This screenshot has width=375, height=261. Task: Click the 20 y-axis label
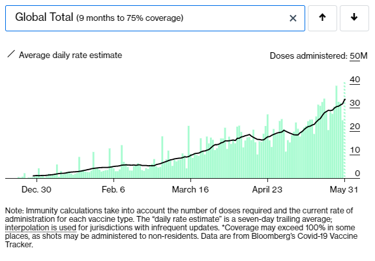(355, 127)
